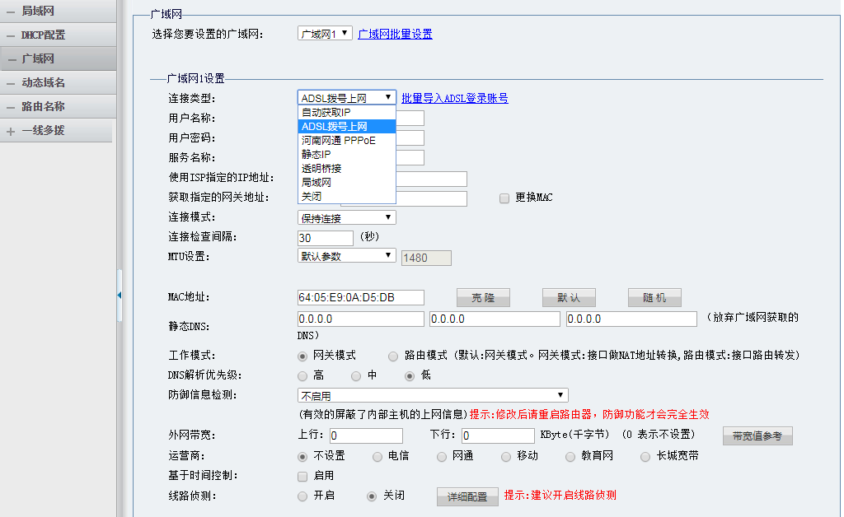The height and width of the screenshot is (517, 844).
Task: Choose 透明桥接 in the dropdown list
Action: pos(321,169)
